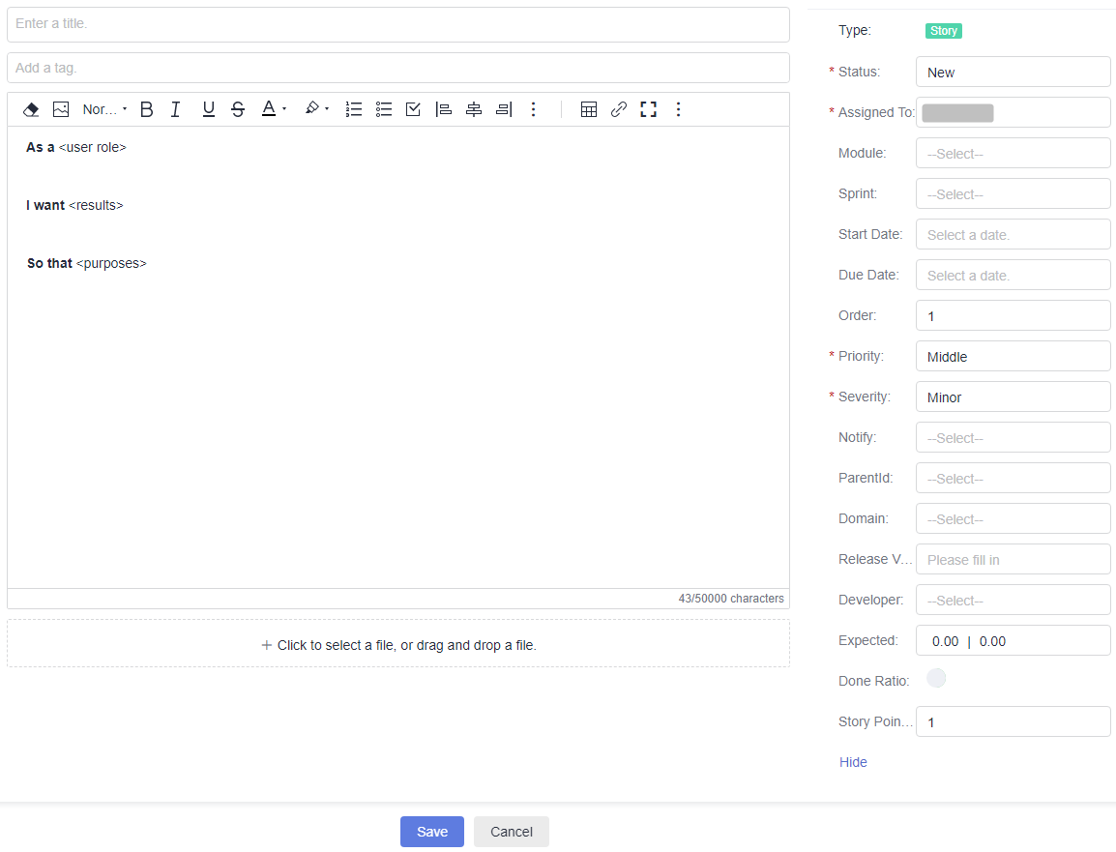Focus the Add a tag field
The width and height of the screenshot is (1116, 852).
pos(398,68)
